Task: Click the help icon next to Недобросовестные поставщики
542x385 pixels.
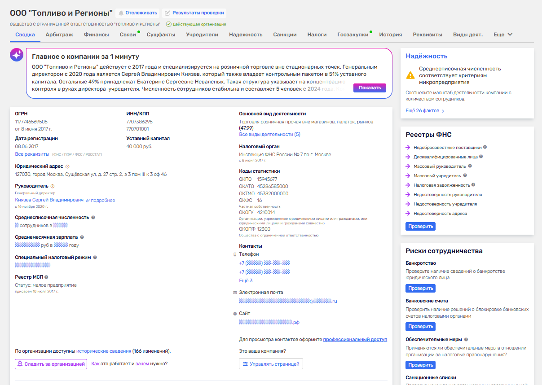Action: (x=485, y=147)
